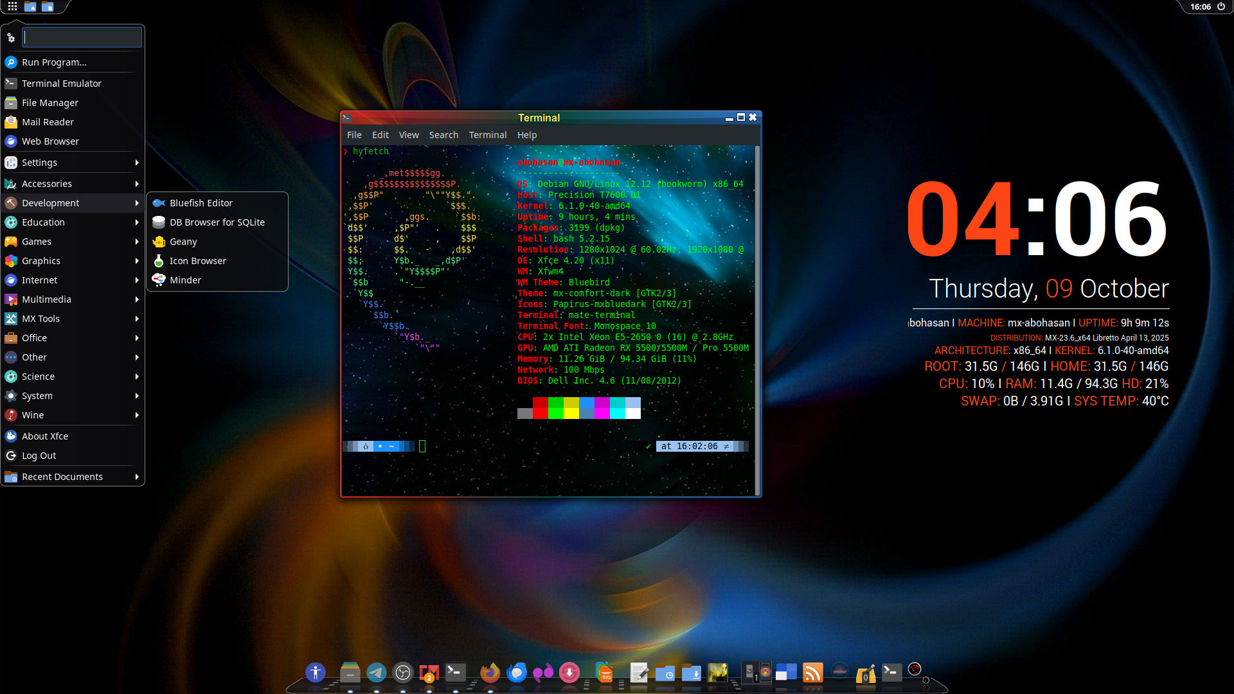The width and height of the screenshot is (1234, 694).
Task: Open the Terminal menu in menu bar
Action: [x=487, y=135]
